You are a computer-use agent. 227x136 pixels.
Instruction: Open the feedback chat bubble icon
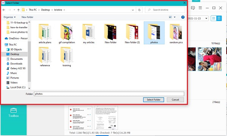click(193, 8)
